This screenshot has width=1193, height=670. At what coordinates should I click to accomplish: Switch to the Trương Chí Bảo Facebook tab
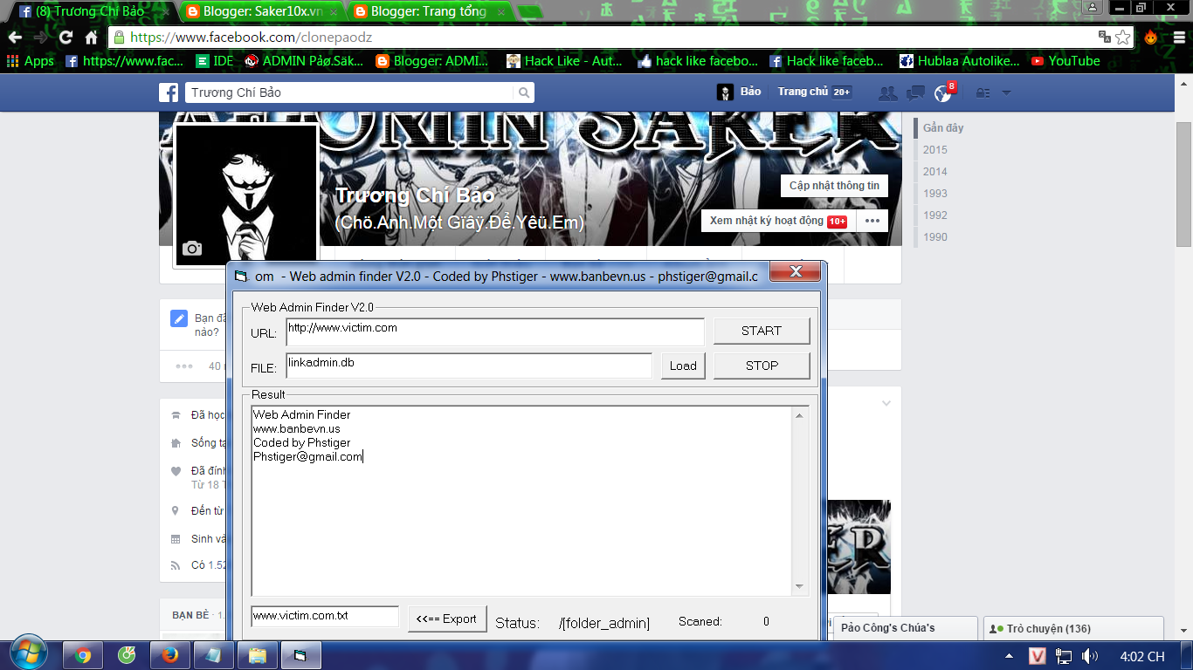91,11
